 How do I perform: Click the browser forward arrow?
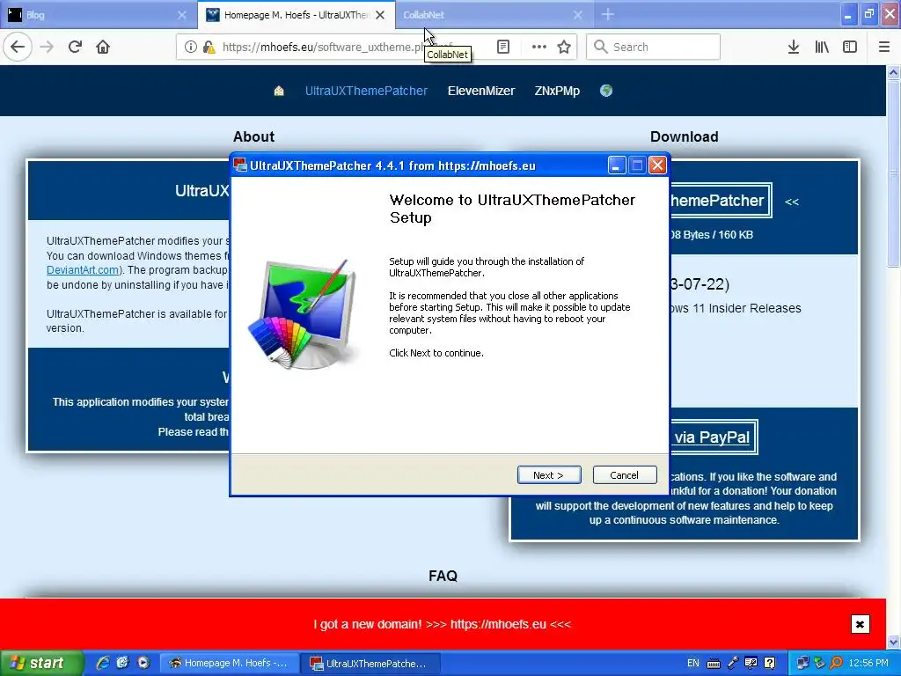coord(47,48)
